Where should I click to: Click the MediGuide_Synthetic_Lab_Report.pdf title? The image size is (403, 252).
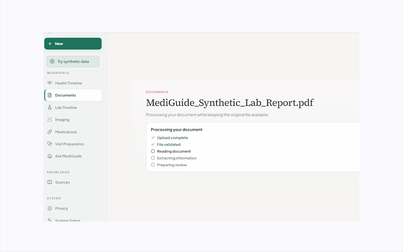point(230,103)
